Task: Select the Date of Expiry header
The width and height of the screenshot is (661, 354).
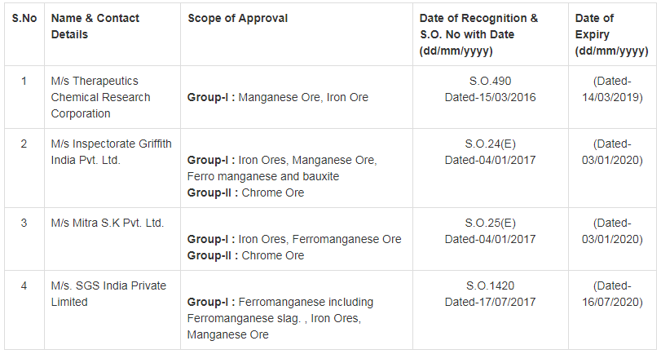Action: [x=610, y=34]
